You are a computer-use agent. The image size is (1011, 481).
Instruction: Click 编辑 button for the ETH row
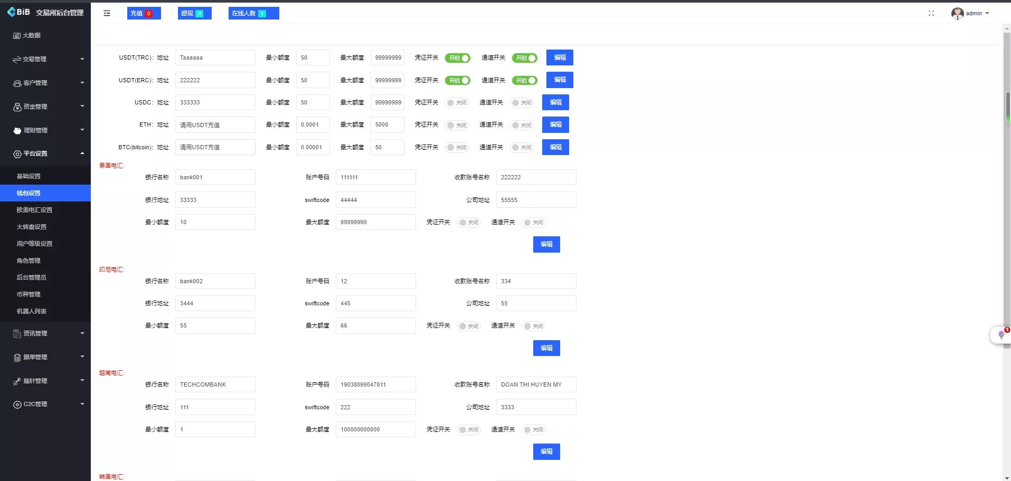(x=555, y=124)
